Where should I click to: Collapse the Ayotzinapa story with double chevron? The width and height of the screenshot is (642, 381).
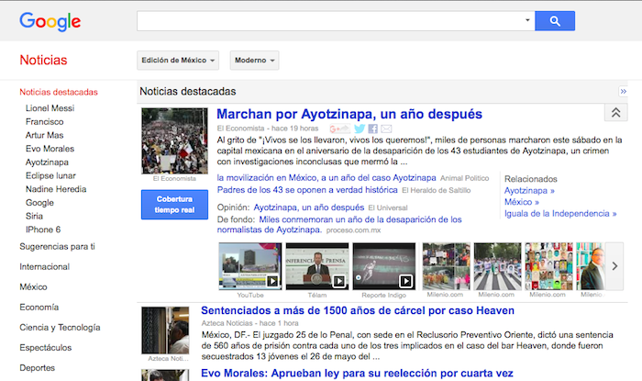pyautogui.click(x=614, y=112)
